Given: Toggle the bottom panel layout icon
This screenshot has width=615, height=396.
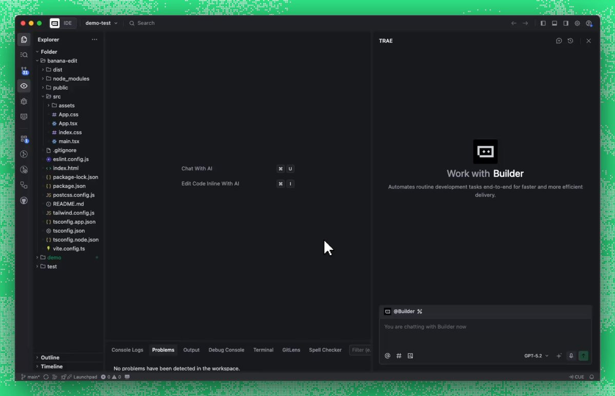Looking at the screenshot, I should pos(554,23).
